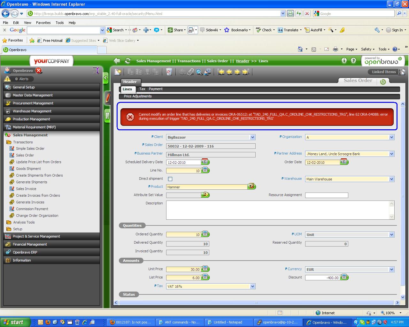The image size is (409, 327).
Task: Click the refresh icon in green header
Action: (128, 61)
